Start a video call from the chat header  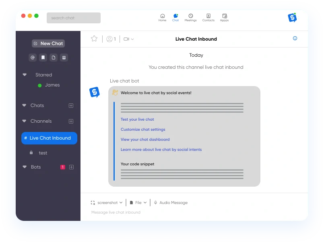(126, 38)
